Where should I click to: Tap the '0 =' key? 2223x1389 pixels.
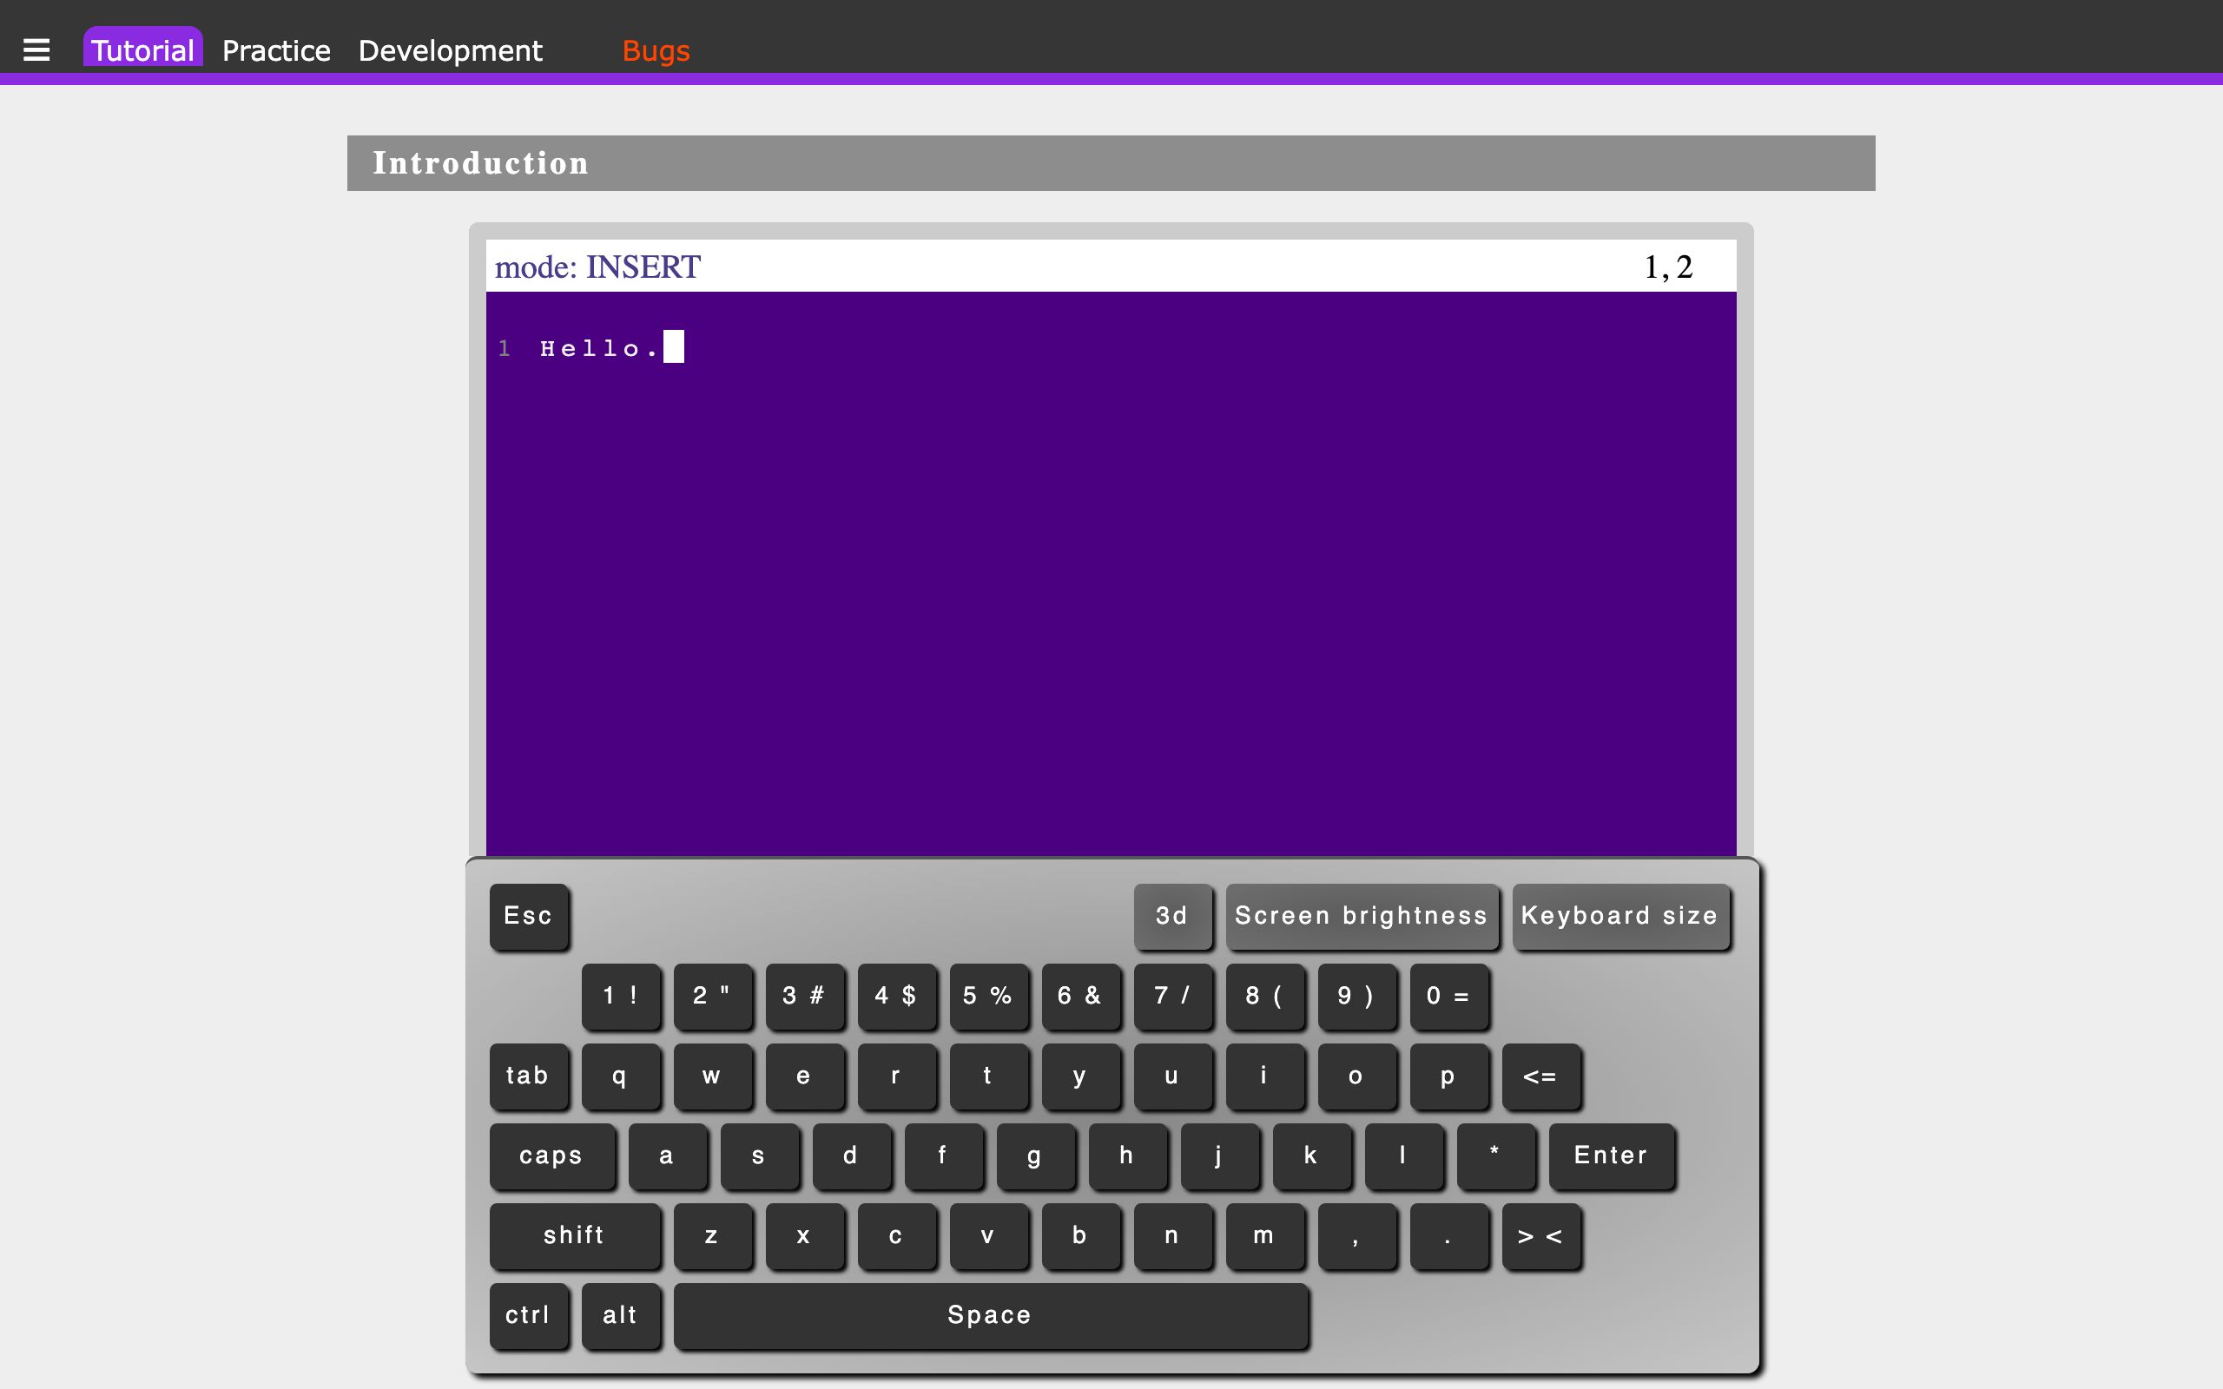(1449, 996)
